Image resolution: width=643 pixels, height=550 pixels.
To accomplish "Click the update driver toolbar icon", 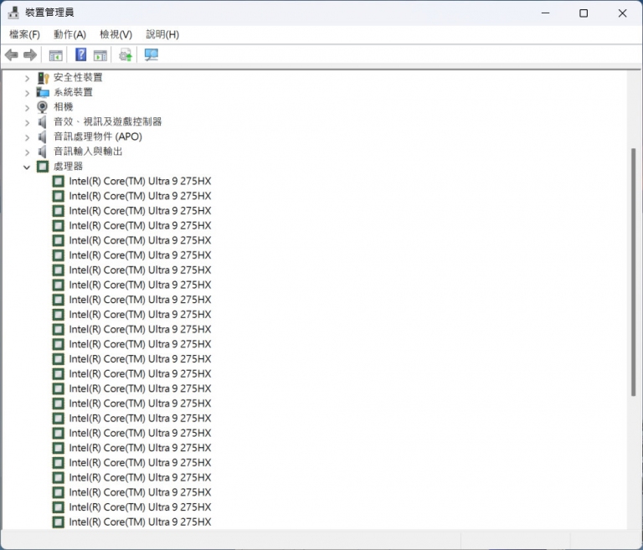I will point(126,55).
